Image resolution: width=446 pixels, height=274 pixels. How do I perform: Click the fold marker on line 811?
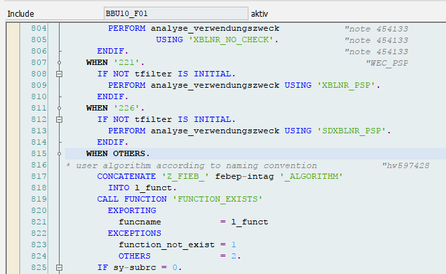[x=59, y=108]
